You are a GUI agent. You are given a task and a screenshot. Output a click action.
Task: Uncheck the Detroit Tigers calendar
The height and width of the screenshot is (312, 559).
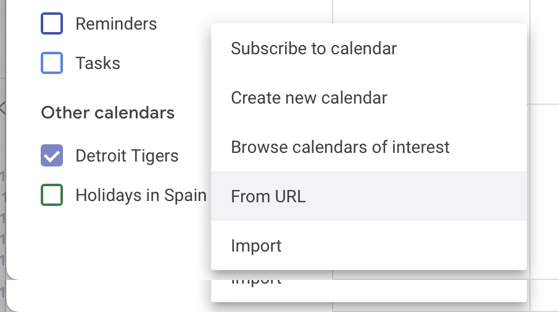coord(52,155)
